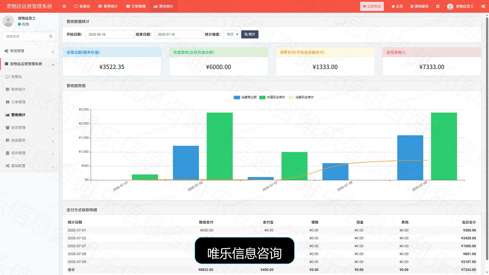Open the 统计维度 按日 dropdown
This screenshot has height=275, width=489.
pos(232,34)
